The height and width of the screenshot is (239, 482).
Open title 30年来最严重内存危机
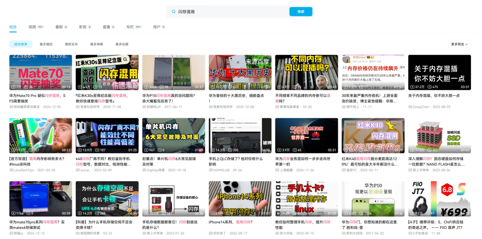(x=370, y=98)
